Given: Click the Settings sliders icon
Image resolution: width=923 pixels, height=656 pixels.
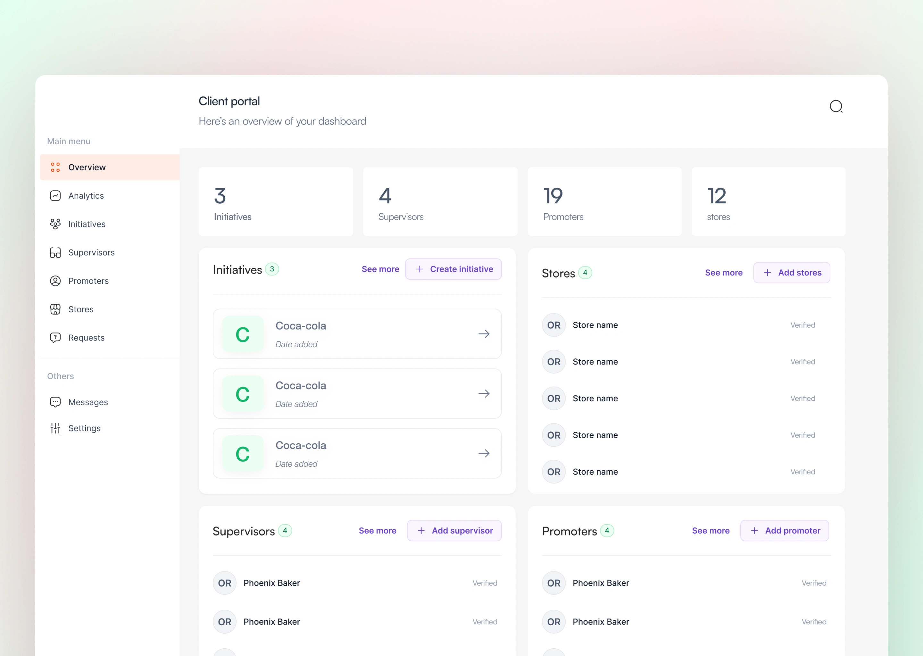Looking at the screenshot, I should (x=55, y=428).
